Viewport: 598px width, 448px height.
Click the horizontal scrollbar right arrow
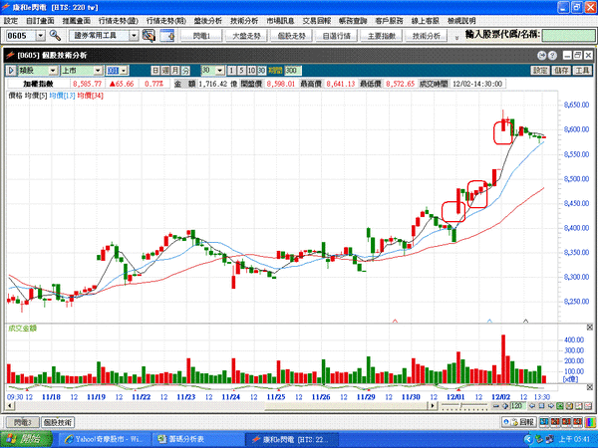(433, 406)
